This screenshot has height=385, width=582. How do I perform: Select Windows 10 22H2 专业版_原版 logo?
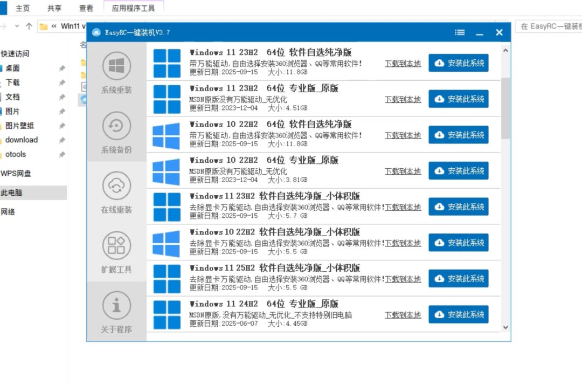coord(167,171)
